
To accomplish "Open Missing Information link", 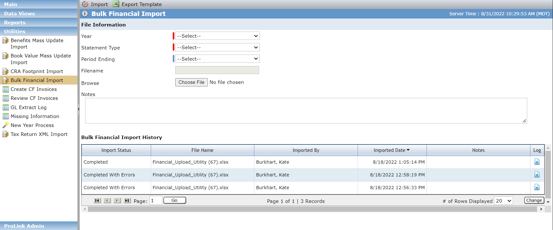I will click(35, 116).
